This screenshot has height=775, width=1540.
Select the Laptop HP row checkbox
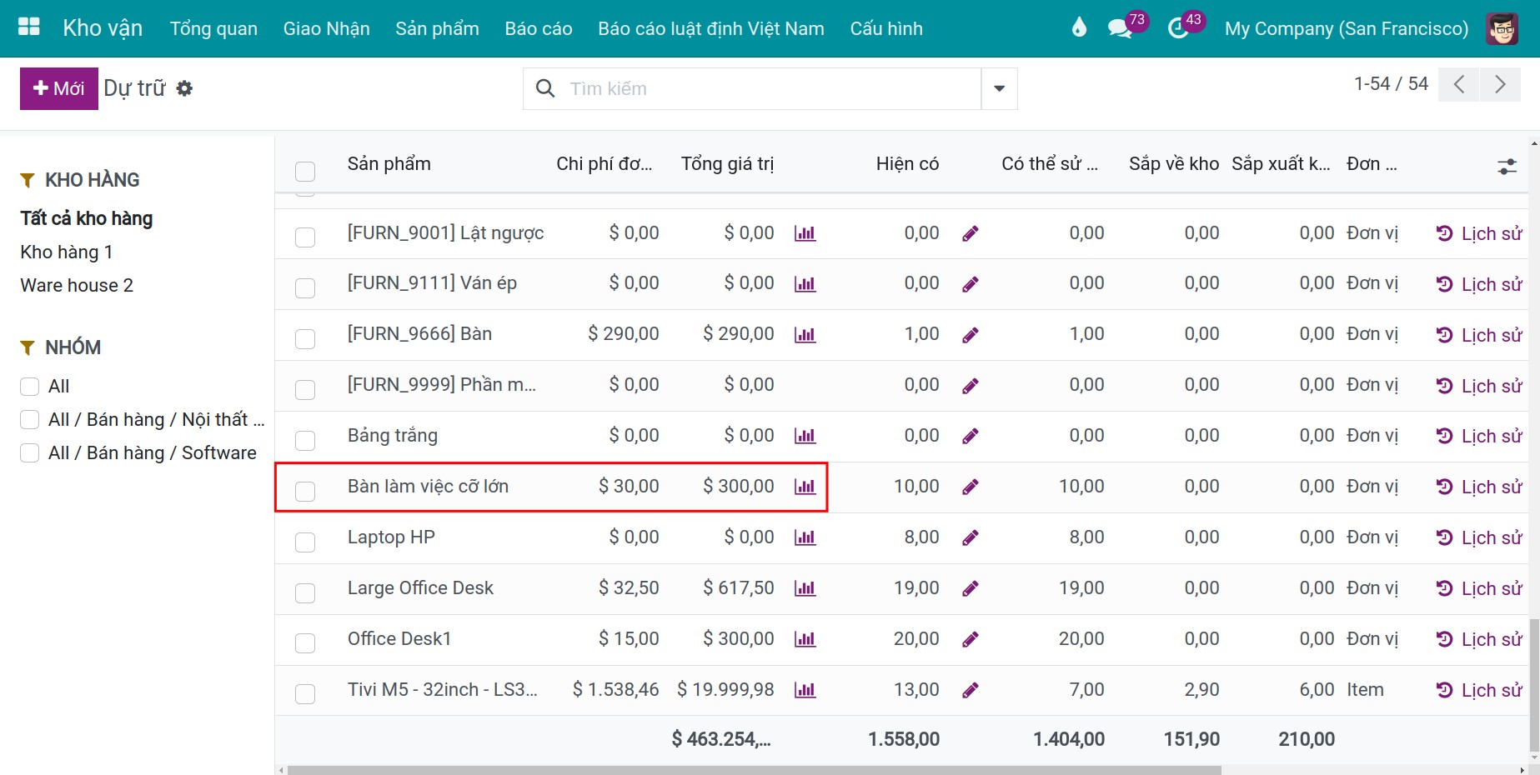(305, 542)
